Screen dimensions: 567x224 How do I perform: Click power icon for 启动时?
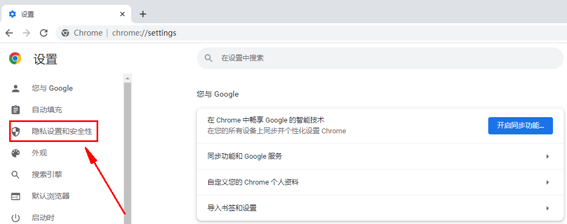(16, 218)
